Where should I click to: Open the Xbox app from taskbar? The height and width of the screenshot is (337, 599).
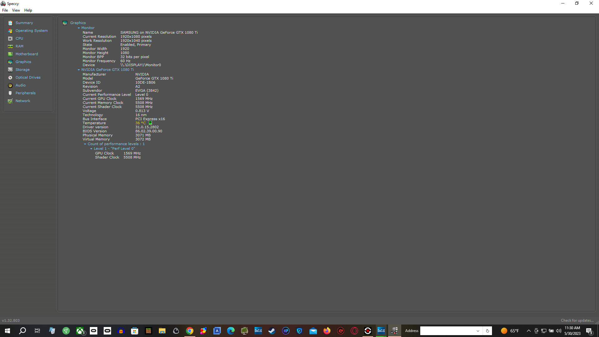[80, 331]
